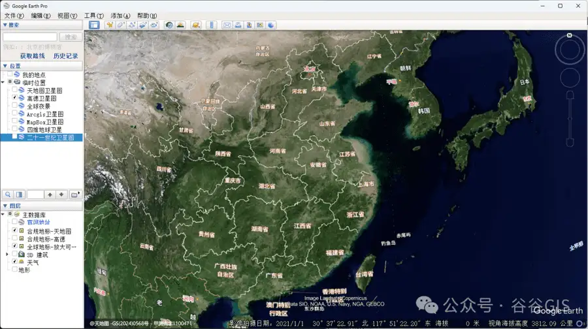Expand the 3D 建筑 tree node
The image size is (588, 329).
(7, 255)
